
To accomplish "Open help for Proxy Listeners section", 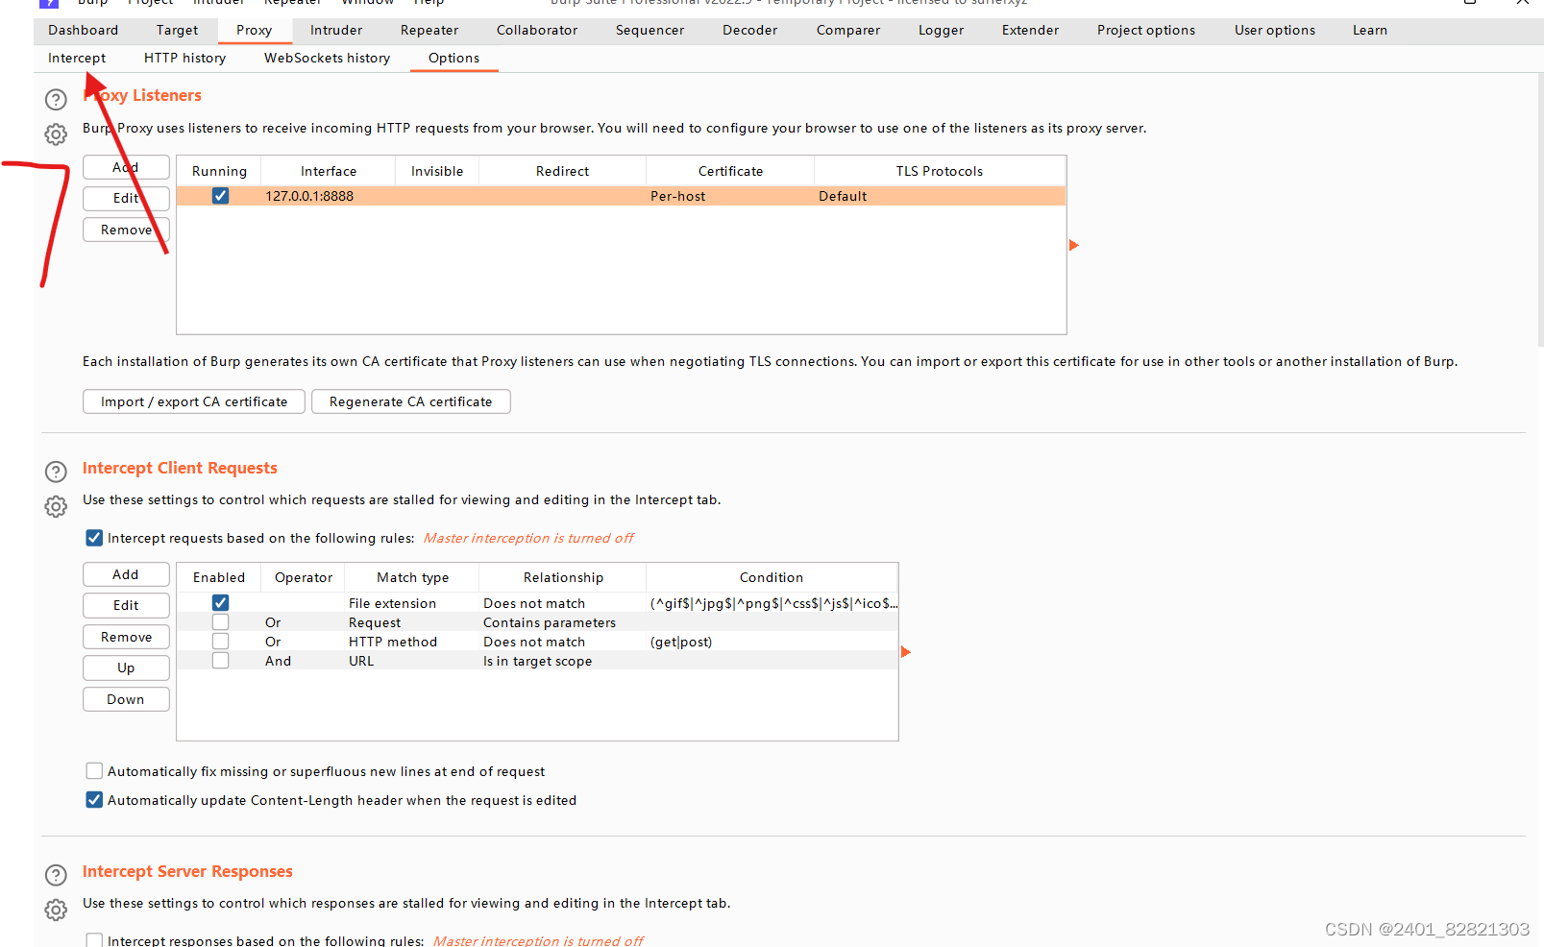I will point(57,100).
